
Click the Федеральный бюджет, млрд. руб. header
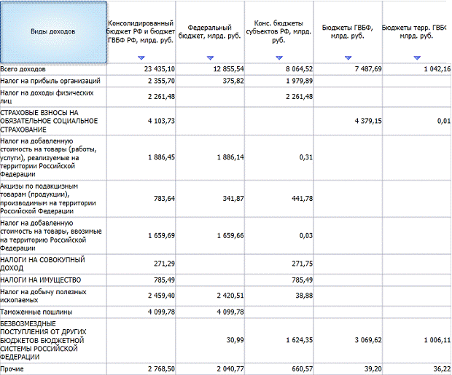210,32
